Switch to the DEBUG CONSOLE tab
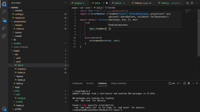This screenshot has height=112, width=200. coord(119,83)
